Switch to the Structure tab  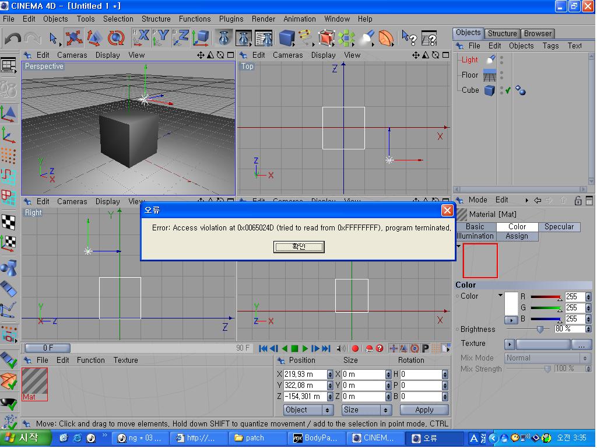[502, 33]
